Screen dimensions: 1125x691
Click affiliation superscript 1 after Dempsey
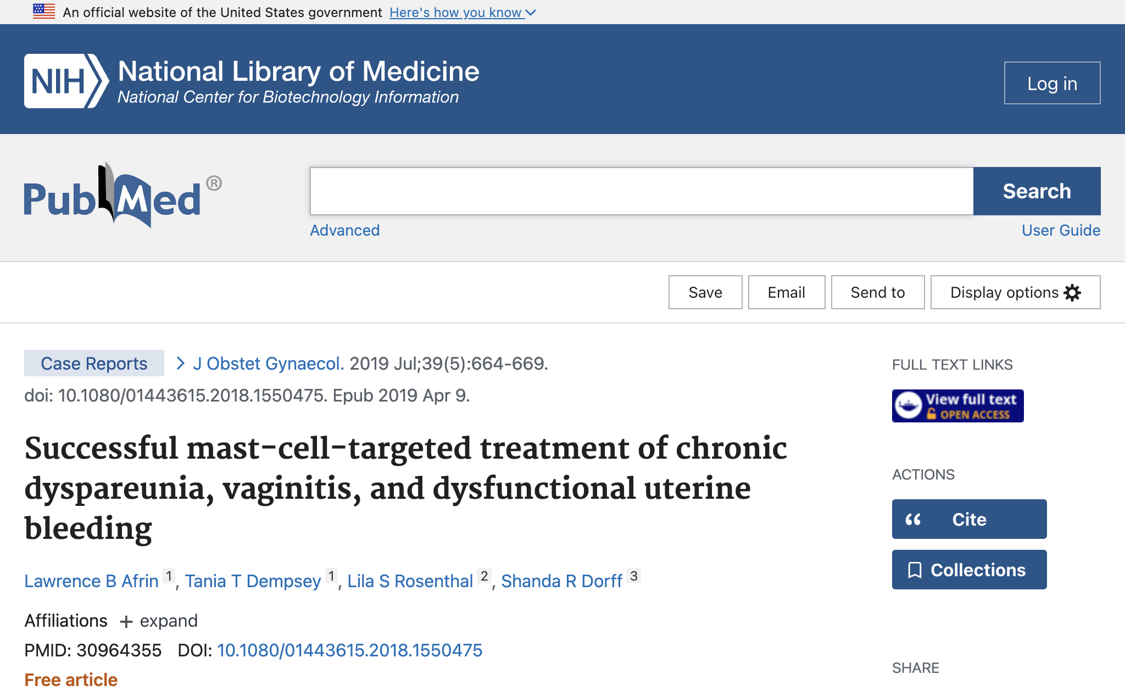[x=331, y=576]
